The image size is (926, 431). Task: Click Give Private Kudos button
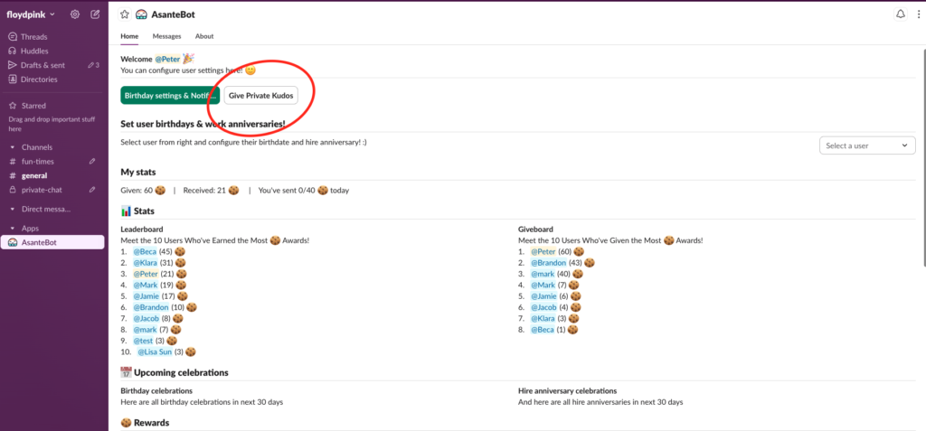point(260,95)
